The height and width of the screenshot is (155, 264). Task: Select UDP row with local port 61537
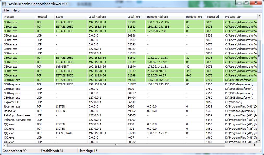pos(130,40)
